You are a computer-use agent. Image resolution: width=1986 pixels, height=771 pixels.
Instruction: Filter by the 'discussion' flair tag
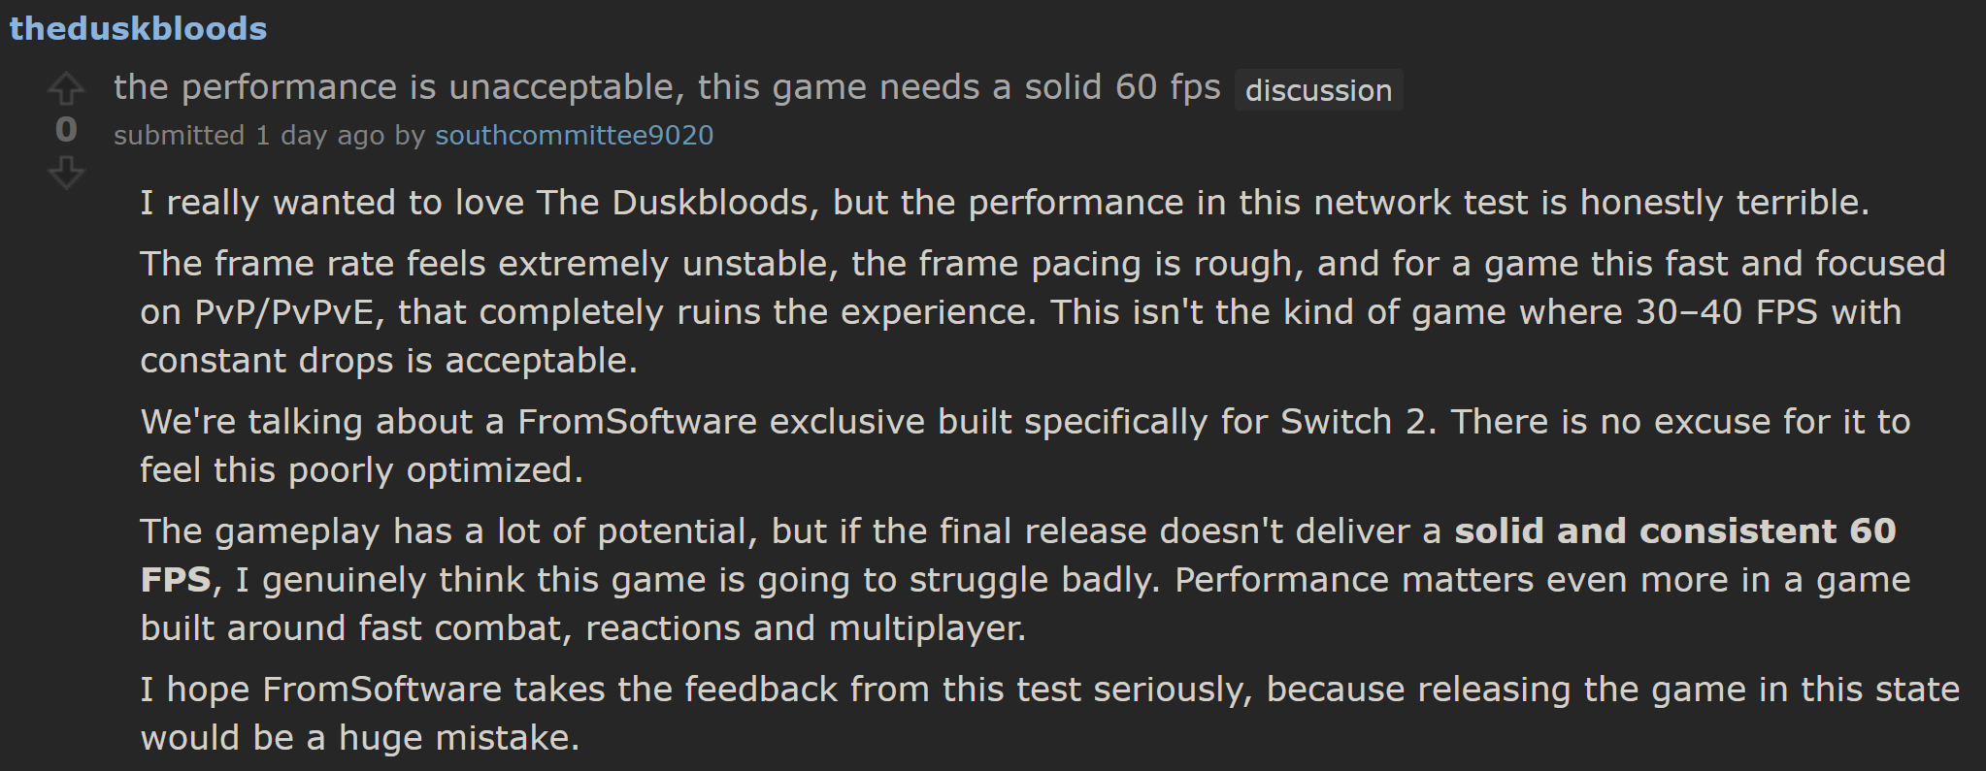[x=1318, y=90]
